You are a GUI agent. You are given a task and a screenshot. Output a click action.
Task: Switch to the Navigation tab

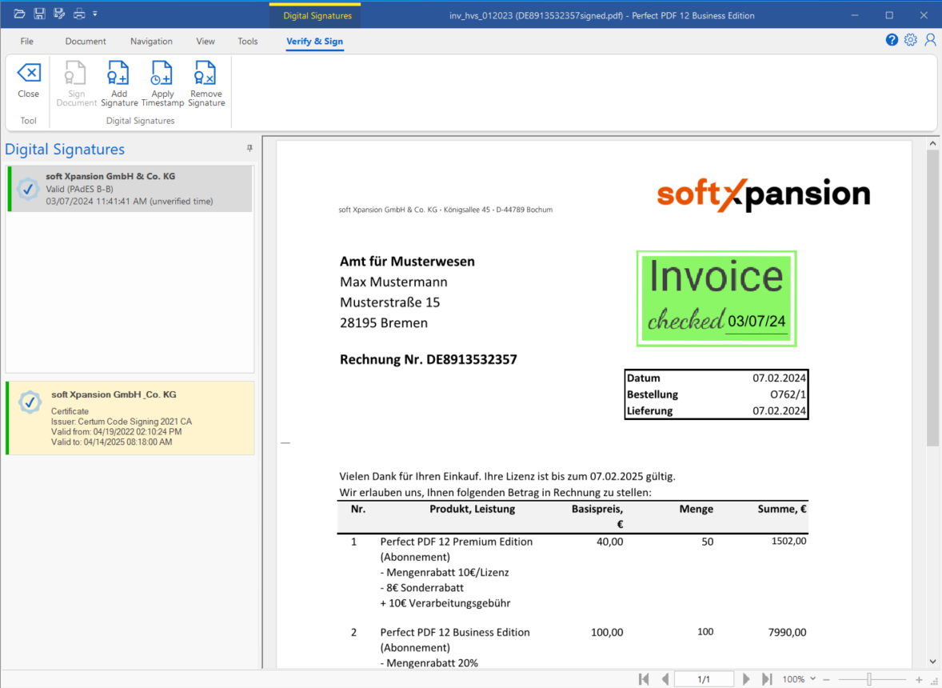pyautogui.click(x=151, y=42)
